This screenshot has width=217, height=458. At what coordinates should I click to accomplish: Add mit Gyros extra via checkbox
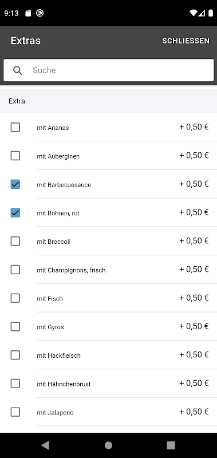pyautogui.click(x=15, y=326)
